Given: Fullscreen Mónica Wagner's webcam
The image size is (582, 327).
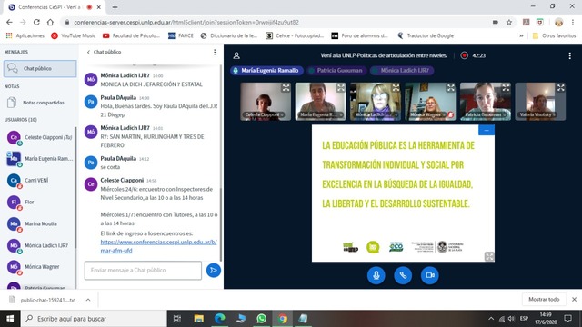Looking at the screenshot, I should (451, 88).
